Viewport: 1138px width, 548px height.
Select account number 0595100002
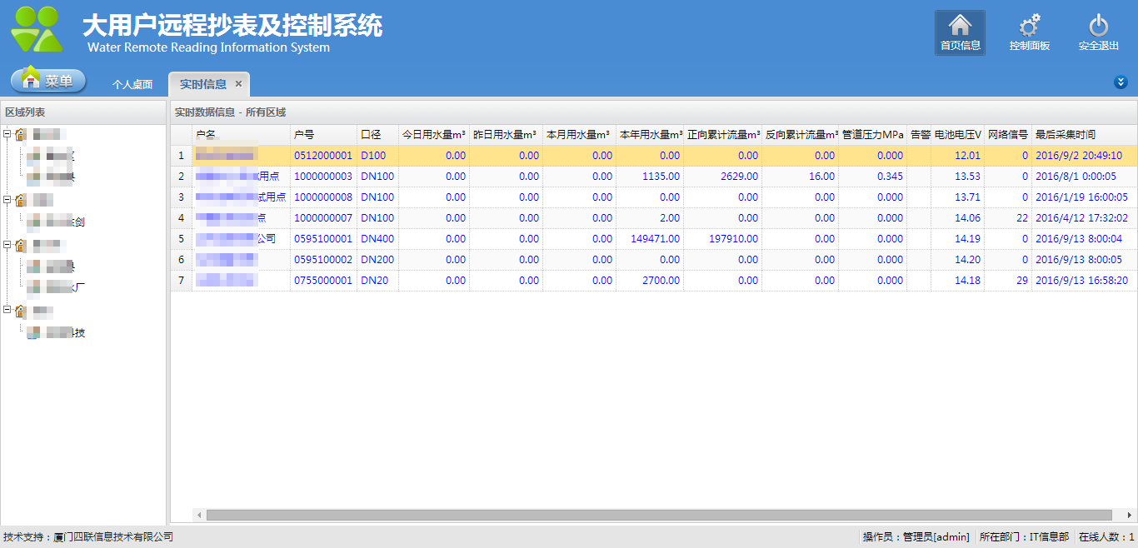point(323,260)
